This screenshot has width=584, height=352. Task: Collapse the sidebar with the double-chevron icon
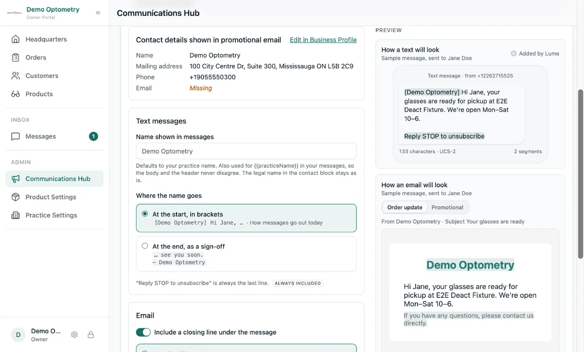tap(98, 13)
